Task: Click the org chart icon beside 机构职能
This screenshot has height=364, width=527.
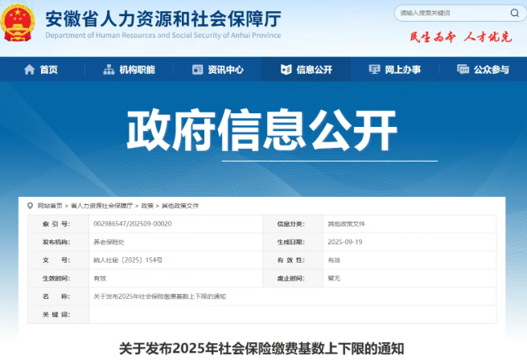Action: tap(109, 70)
